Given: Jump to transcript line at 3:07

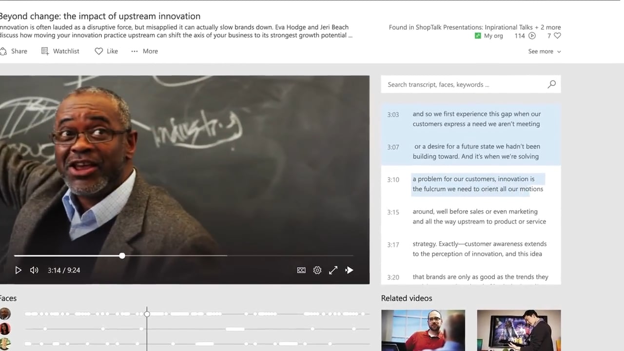Looking at the screenshot, I should click(x=471, y=152).
